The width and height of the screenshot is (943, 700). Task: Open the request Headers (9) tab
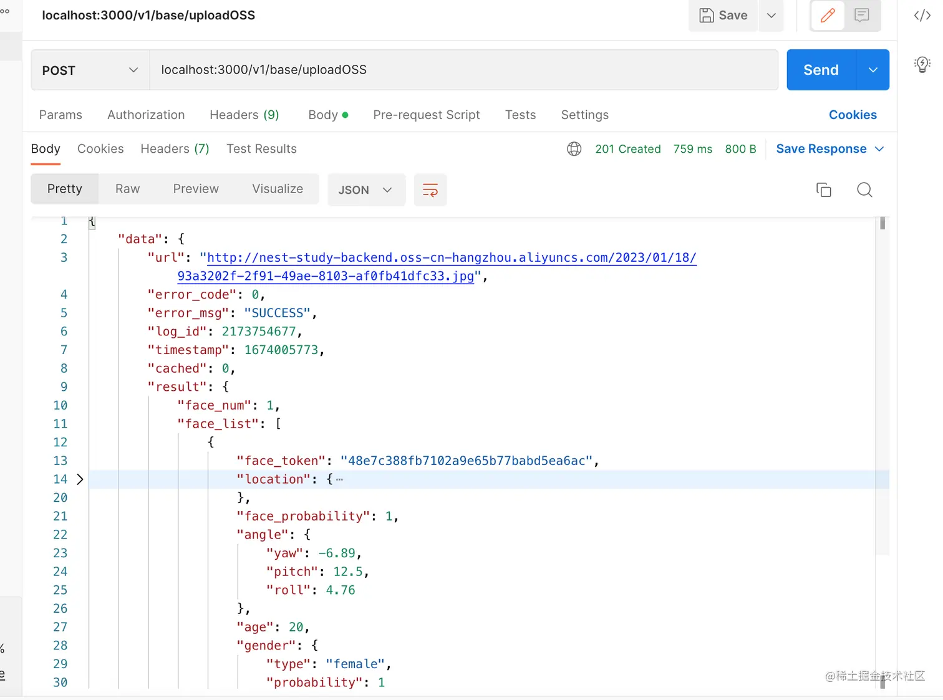pyautogui.click(x=244, y=115)
